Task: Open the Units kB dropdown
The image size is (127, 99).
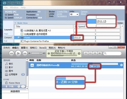Action: [74, 14]
